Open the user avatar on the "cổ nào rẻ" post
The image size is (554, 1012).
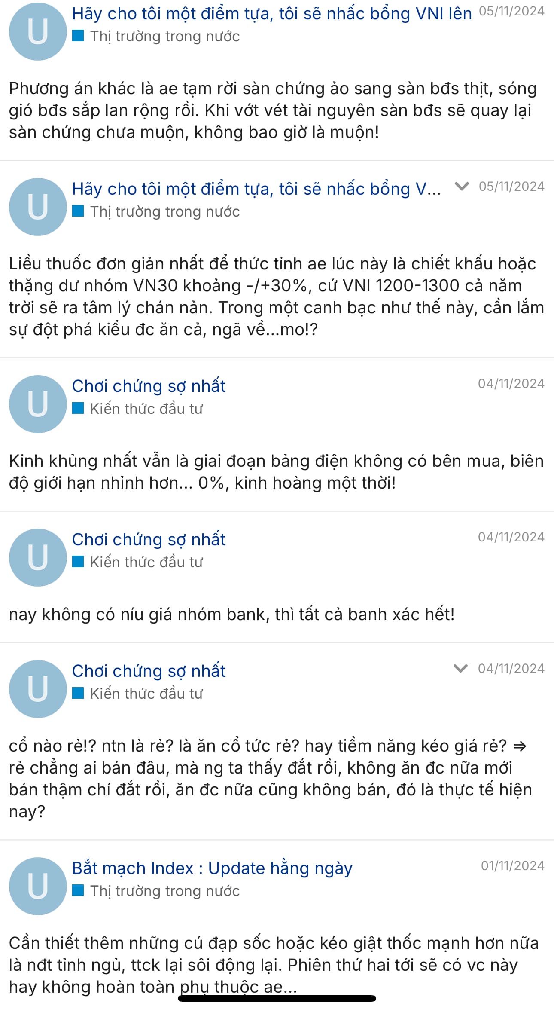pos(38,689)
